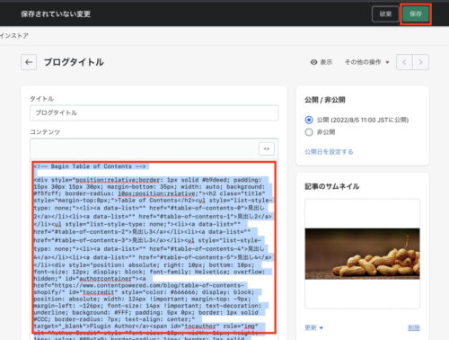This screenshot has height=340, width=449.
Task: Open the 更新 dropdown under thumbnail
Action: pyautogui.click(x=313, y=327)
